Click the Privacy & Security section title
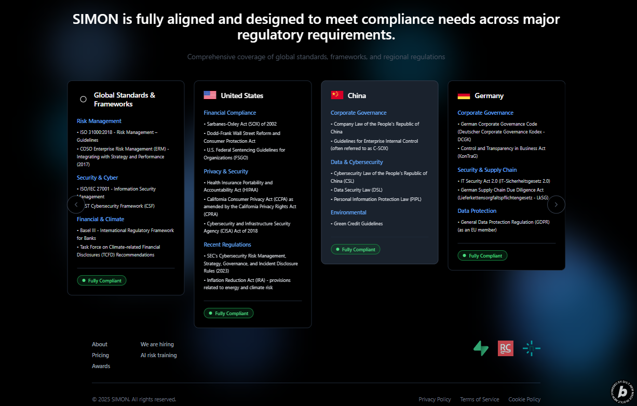Image resolution: width=637 pixels, height=406 pixels. tap(226, 171)
